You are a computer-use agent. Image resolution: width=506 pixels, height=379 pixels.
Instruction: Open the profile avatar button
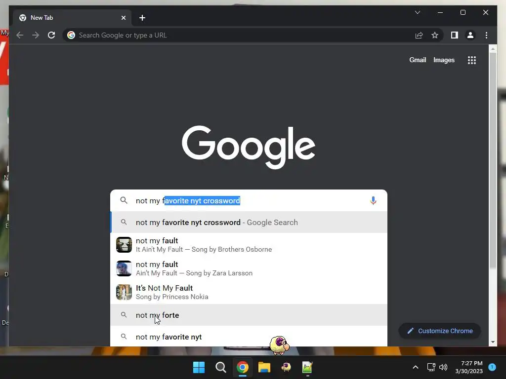click(x=470, y=35)
